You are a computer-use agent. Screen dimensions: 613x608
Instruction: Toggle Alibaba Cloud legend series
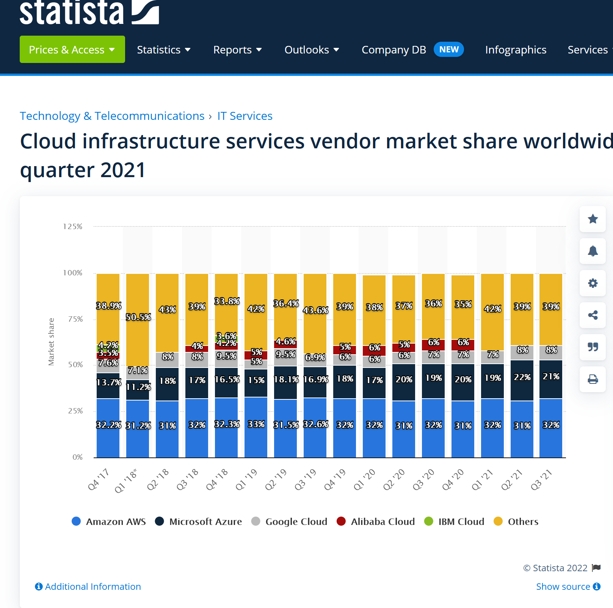pyautogui.click(x=376, y=522)
